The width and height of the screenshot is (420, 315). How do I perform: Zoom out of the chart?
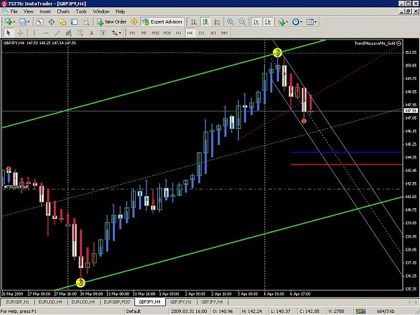pos(242,21)
